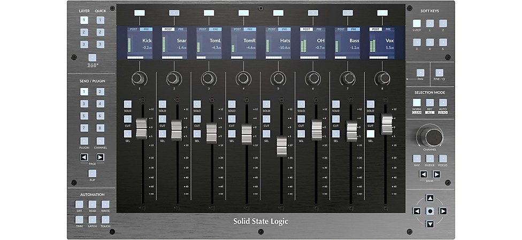Select LAYER 3 button
This screenshot has height=240, width=522.
(84, 44)
